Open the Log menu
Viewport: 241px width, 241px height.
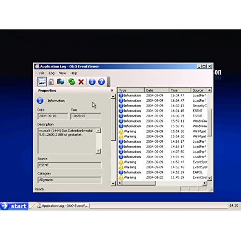coord(52,73)
